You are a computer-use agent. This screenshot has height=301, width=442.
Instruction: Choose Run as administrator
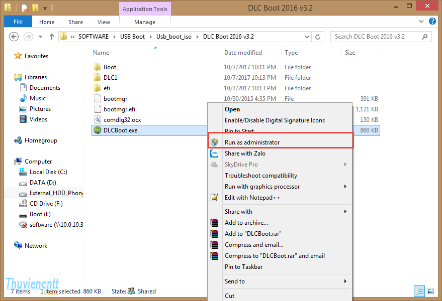(280, 142)
